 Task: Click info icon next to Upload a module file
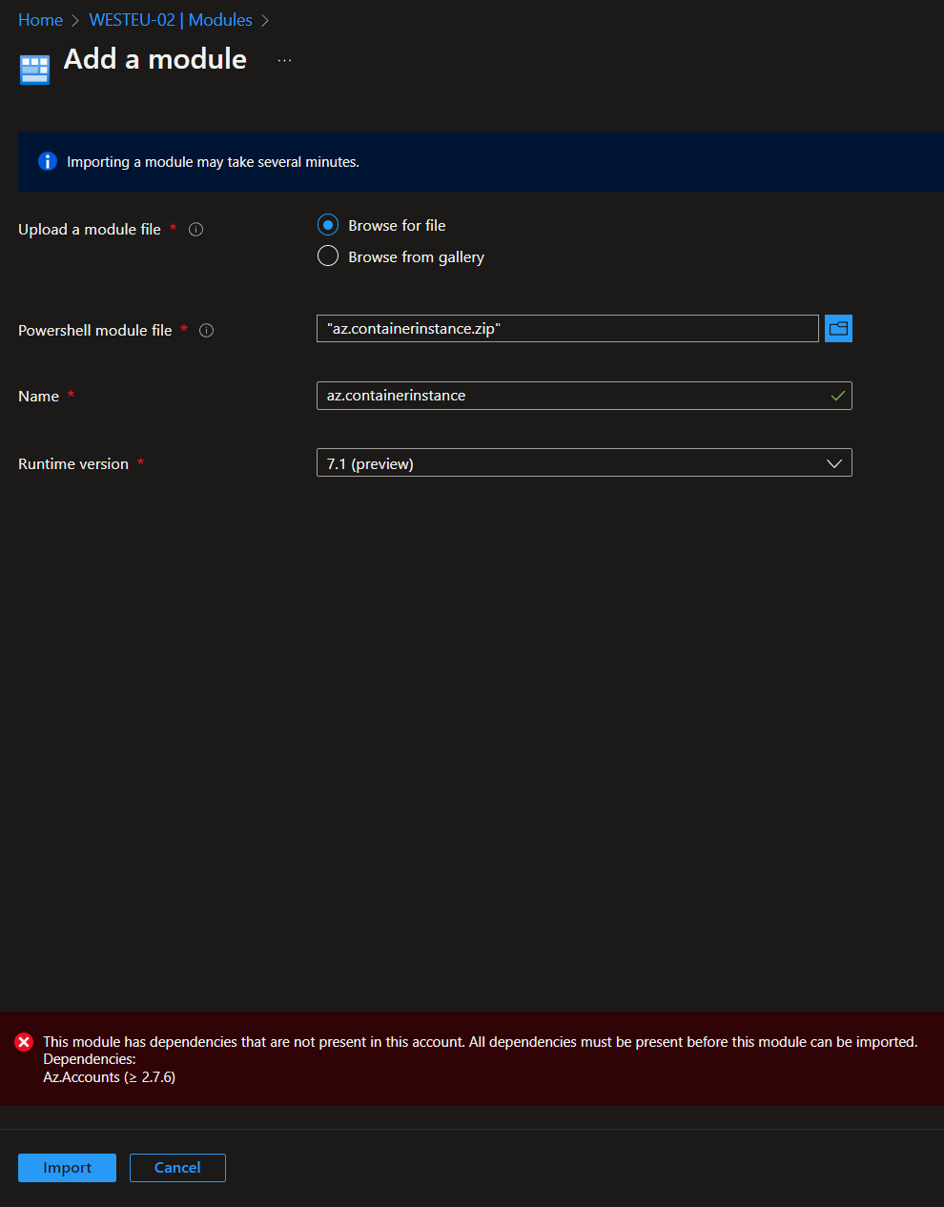[x=196, y=229]
